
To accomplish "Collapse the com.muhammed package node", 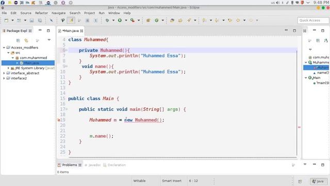I will [x=12, y=58].
